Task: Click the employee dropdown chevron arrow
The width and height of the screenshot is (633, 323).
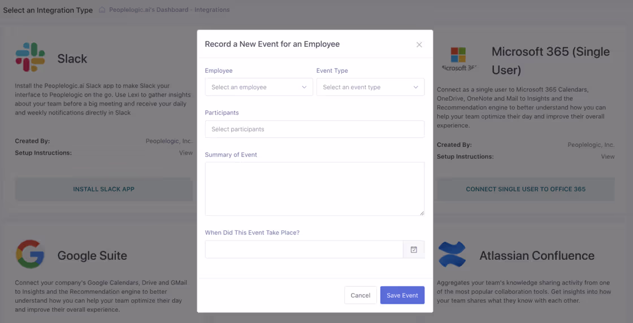Action: pos(304,87)
